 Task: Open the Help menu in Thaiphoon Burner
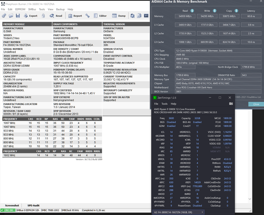(x=71, y=9)
